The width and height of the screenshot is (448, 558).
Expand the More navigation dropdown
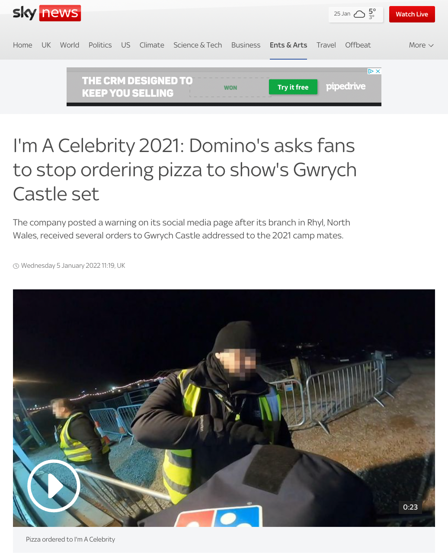tap(421, 45)
